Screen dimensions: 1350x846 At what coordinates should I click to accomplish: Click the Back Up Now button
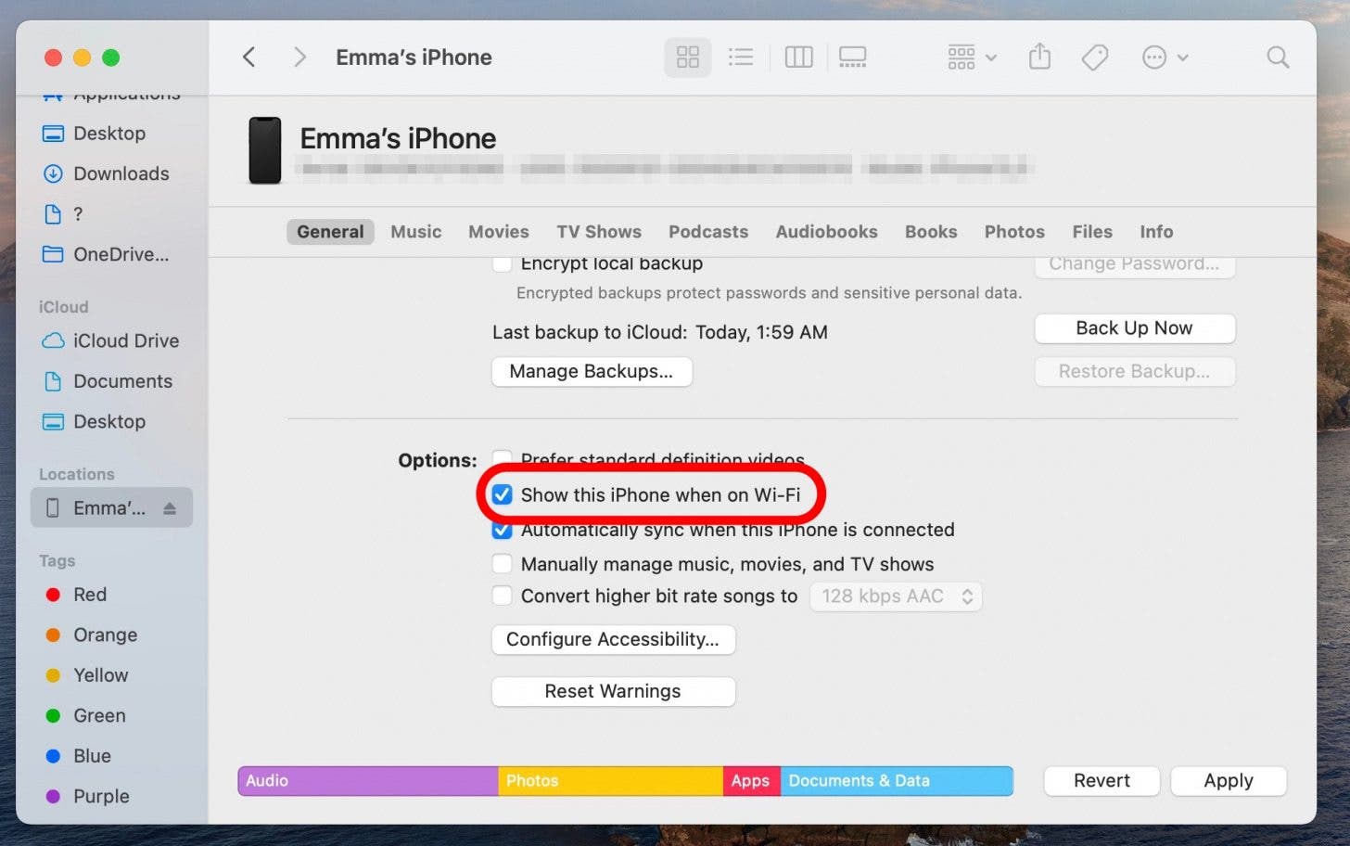[1133, 328]
